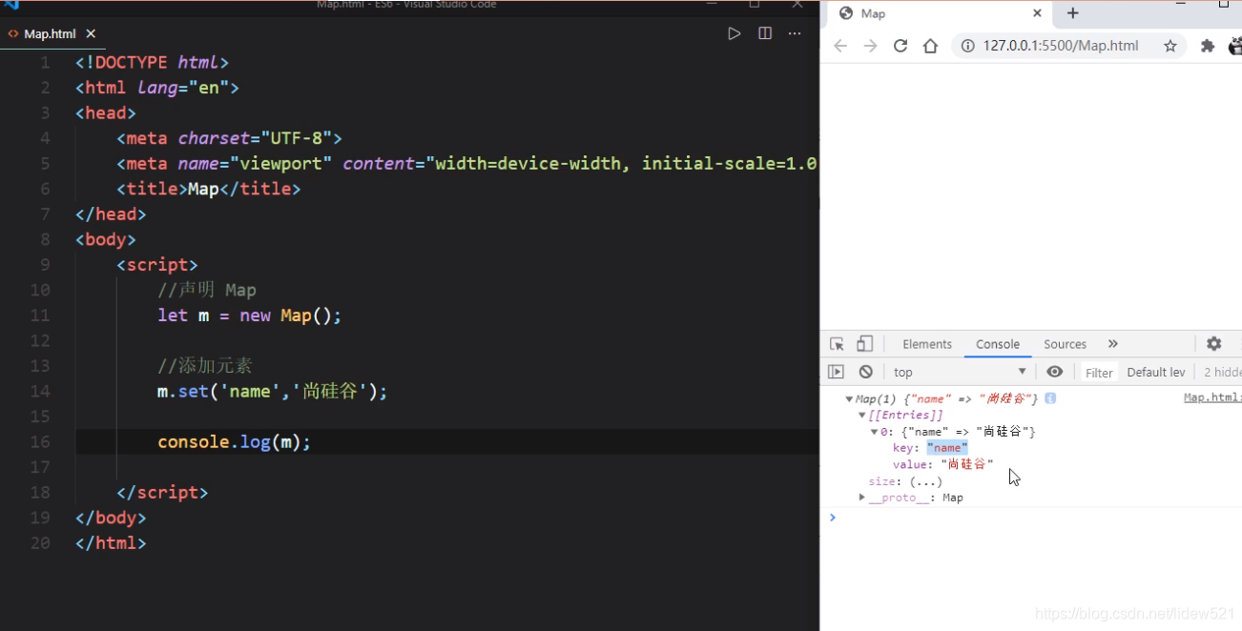Open the Sources tab in DevTools
Image resolution: width=1242 pixels, height=631 pixels.
click(1065, 344)
